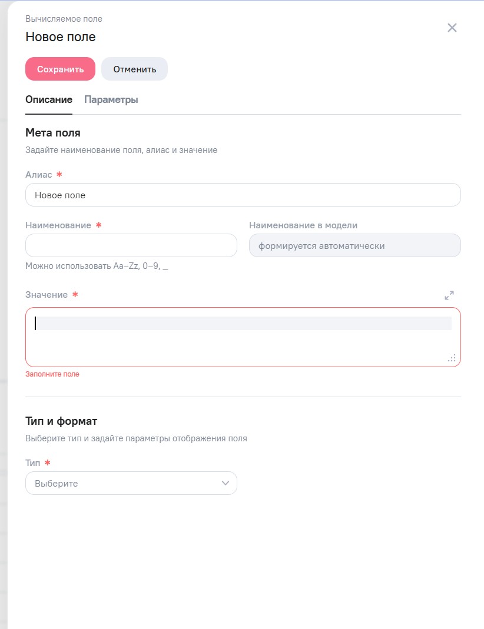Focus the Алиас input field
This screenshot has width=484, height=629.
[x=243, y=195]
